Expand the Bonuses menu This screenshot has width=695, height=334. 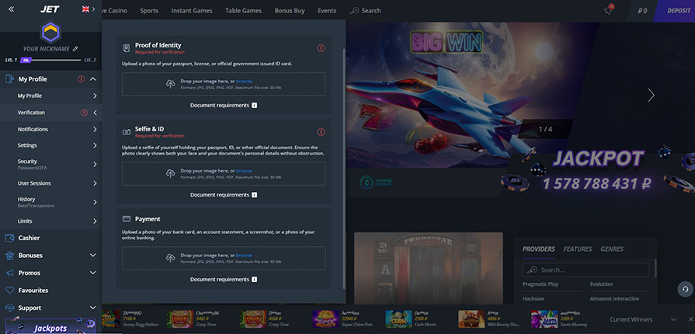coord(93,256)
